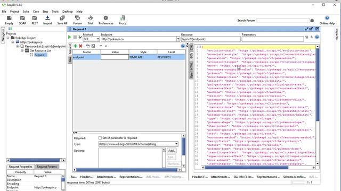Close the Request 1 panel

point(318,29)
